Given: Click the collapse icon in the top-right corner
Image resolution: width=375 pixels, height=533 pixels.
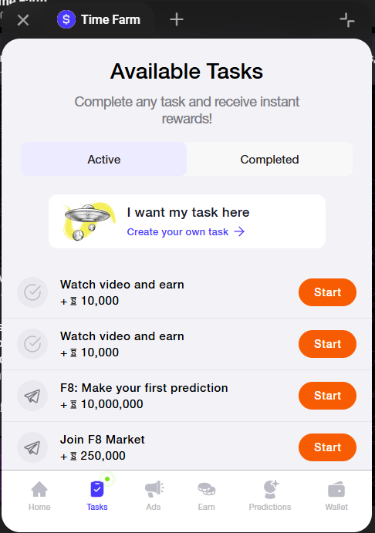Looking at the screenshot, I should [x=347, y=20].
